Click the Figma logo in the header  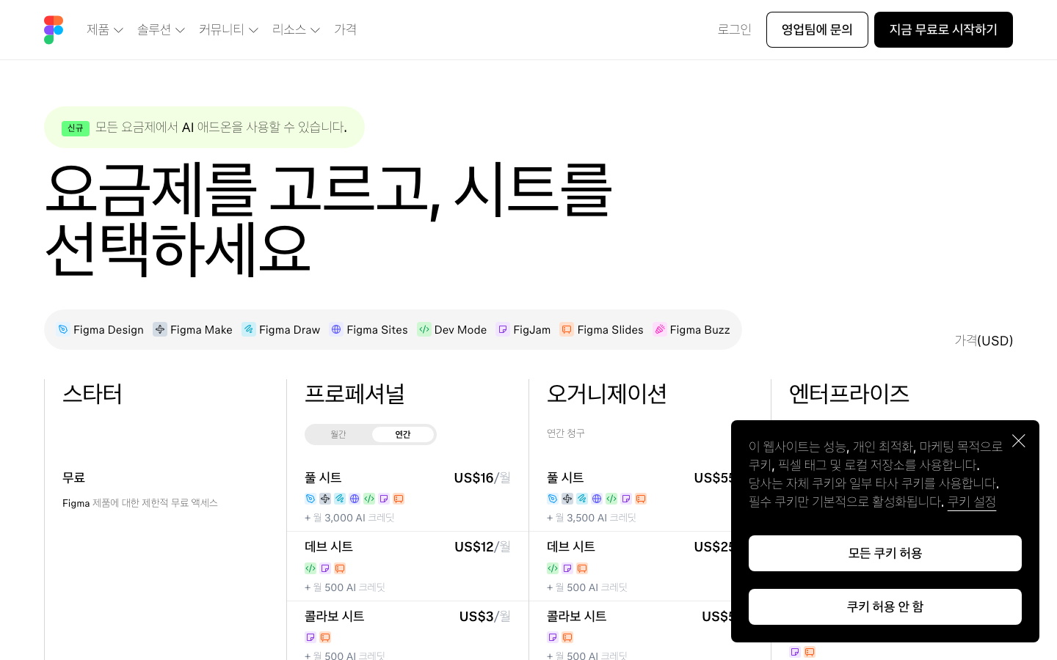[x=54, y=30]
